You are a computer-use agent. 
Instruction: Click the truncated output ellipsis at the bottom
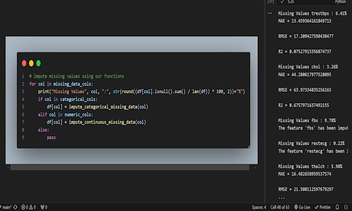point(282,198)
